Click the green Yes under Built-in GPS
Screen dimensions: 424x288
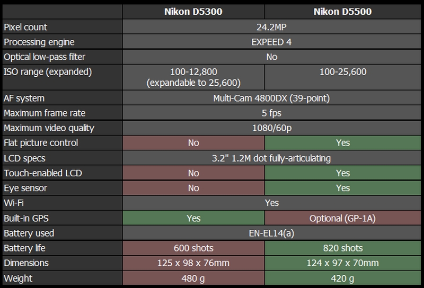(193, 218)
